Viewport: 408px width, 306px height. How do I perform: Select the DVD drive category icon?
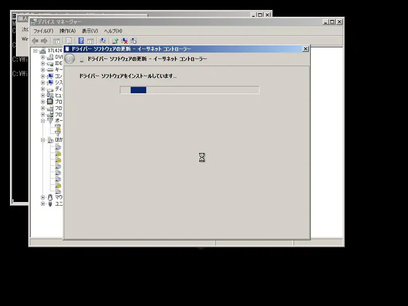click(50, 57)
